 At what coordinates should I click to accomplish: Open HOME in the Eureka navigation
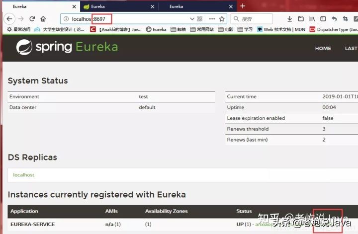pyautogui.click(x=323, y=48)
